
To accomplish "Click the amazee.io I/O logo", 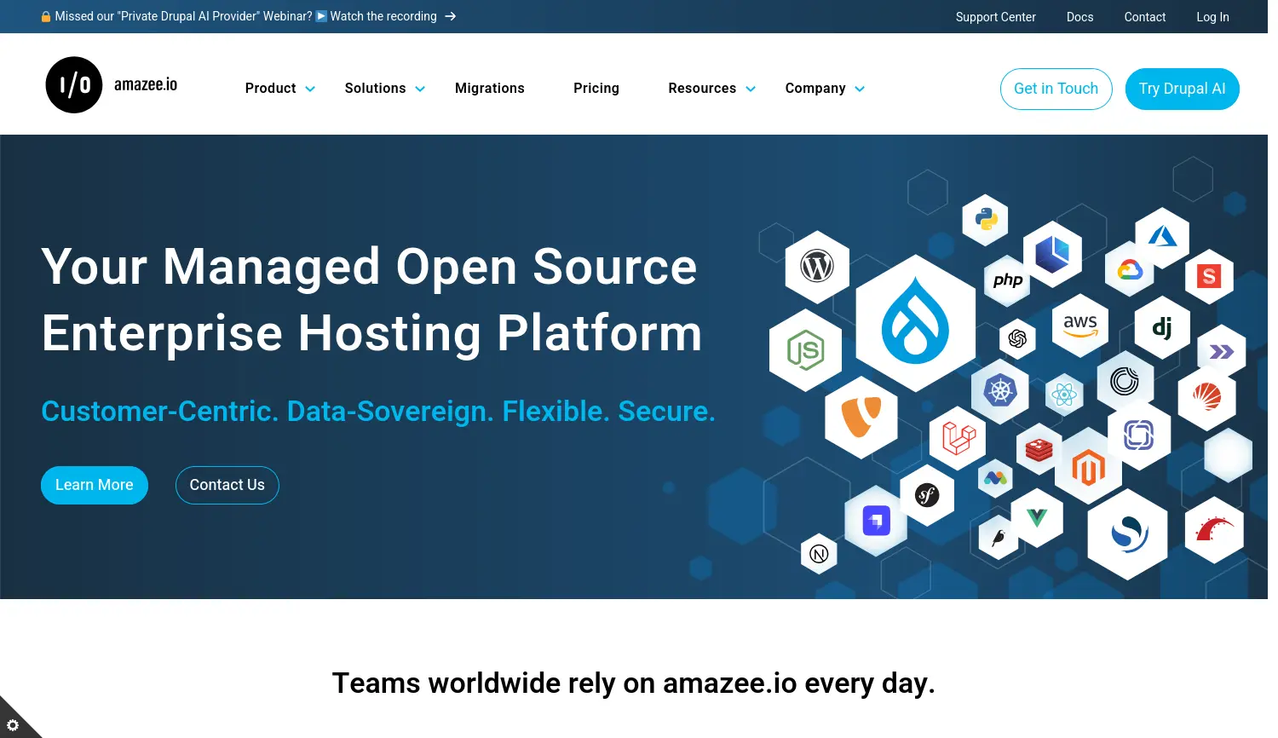I will [x=74, y=84].
